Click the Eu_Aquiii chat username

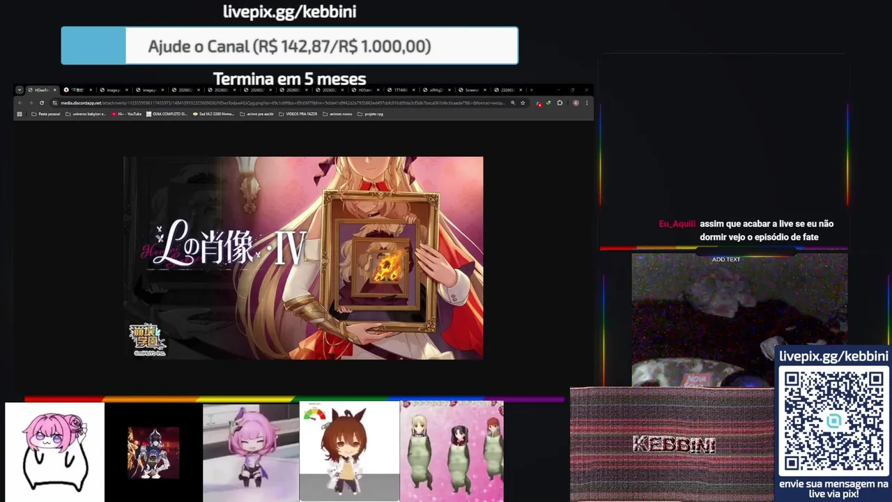pyautogui.click(x=677, y=224)
